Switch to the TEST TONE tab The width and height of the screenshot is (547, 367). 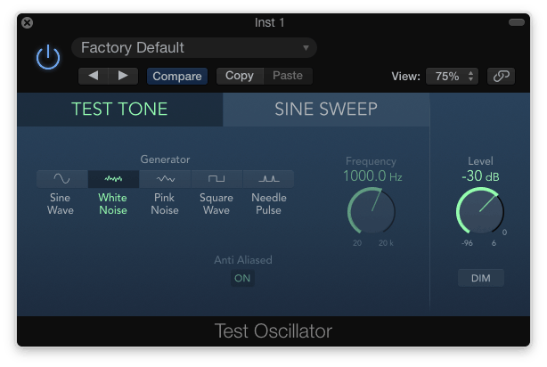119,110
